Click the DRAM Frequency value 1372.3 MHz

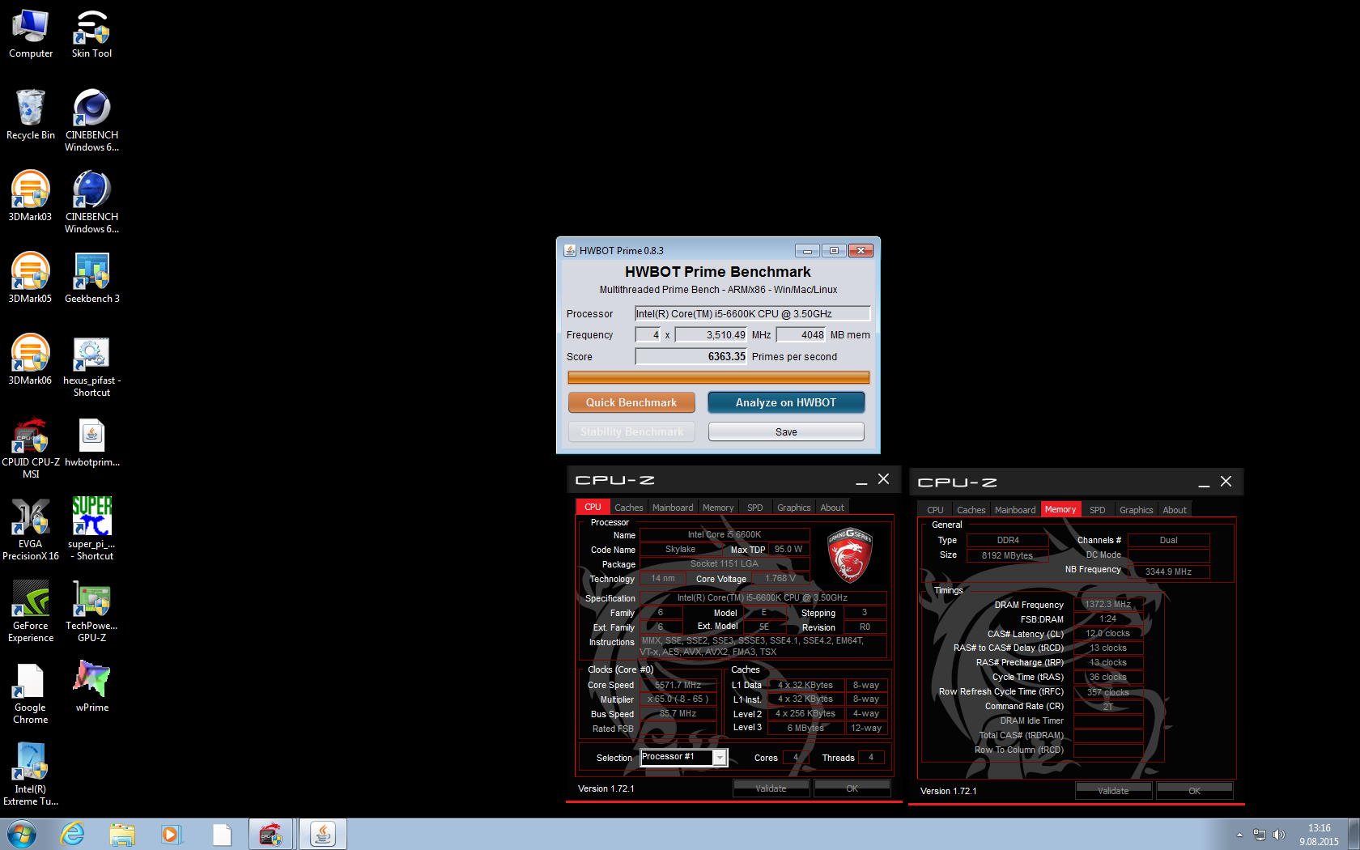tap(1107, 604)
